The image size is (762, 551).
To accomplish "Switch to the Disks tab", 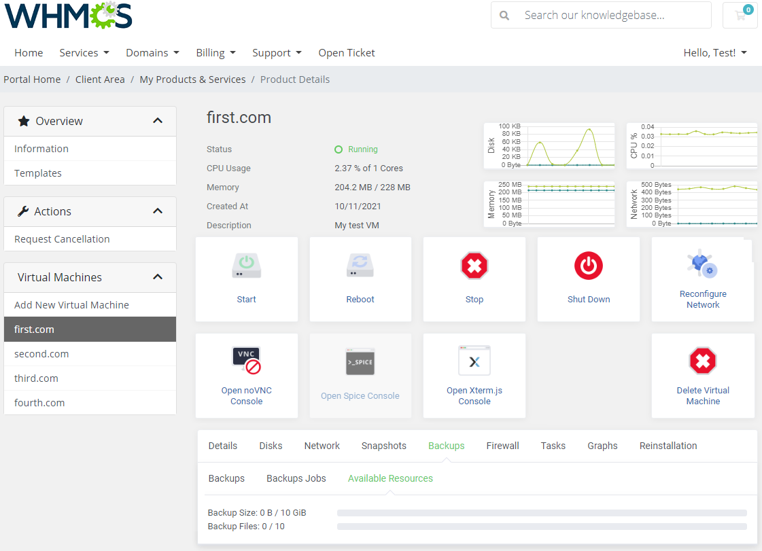I will (x=271, y=446).
